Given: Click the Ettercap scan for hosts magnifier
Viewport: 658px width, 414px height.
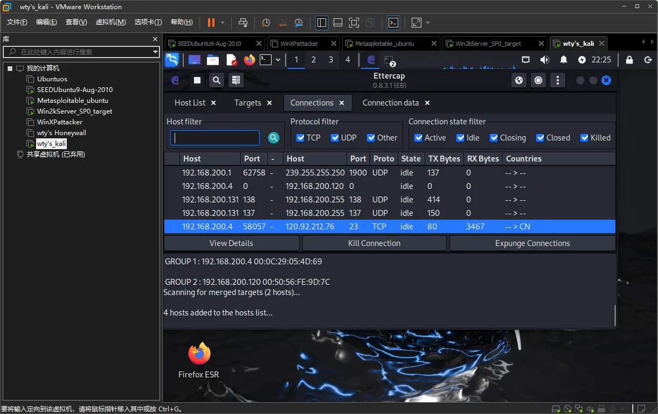Looking at the screenshot, I should [x=216, y=80].
